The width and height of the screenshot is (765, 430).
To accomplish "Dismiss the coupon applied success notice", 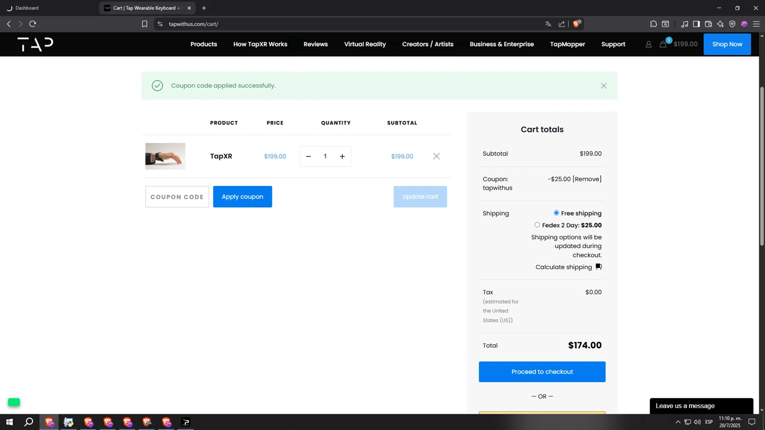I will (603, 86).
